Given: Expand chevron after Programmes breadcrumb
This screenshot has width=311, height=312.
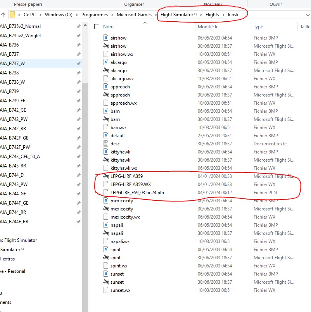Looking at the screenshot, I should click(x=112, y=15).
